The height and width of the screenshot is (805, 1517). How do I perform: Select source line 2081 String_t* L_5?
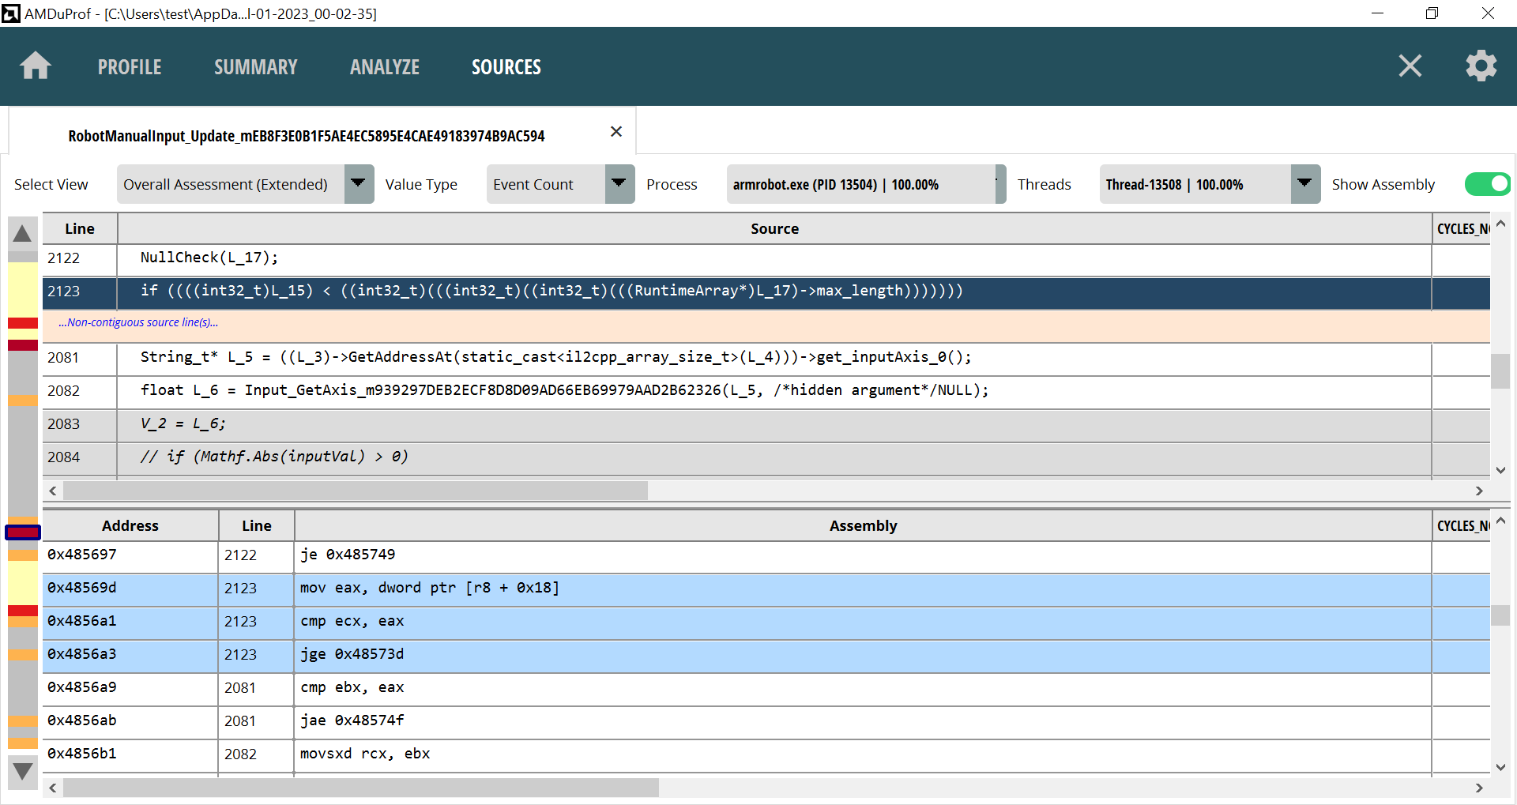tap(766, 358)
